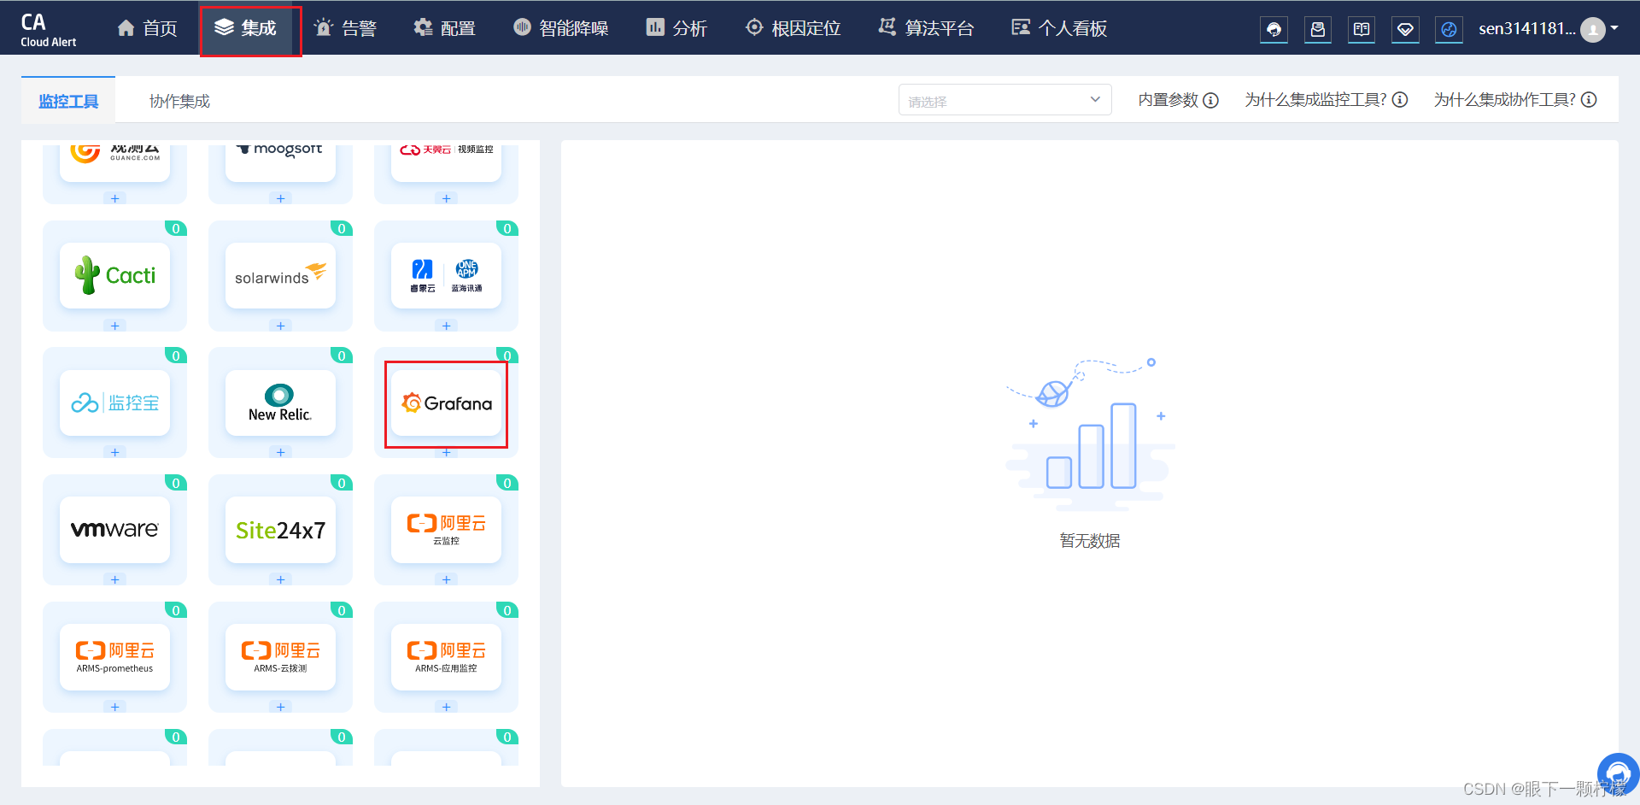1640x805 pixels.
Task: Click the clipboard icon in header
Action: [1318, 30]
